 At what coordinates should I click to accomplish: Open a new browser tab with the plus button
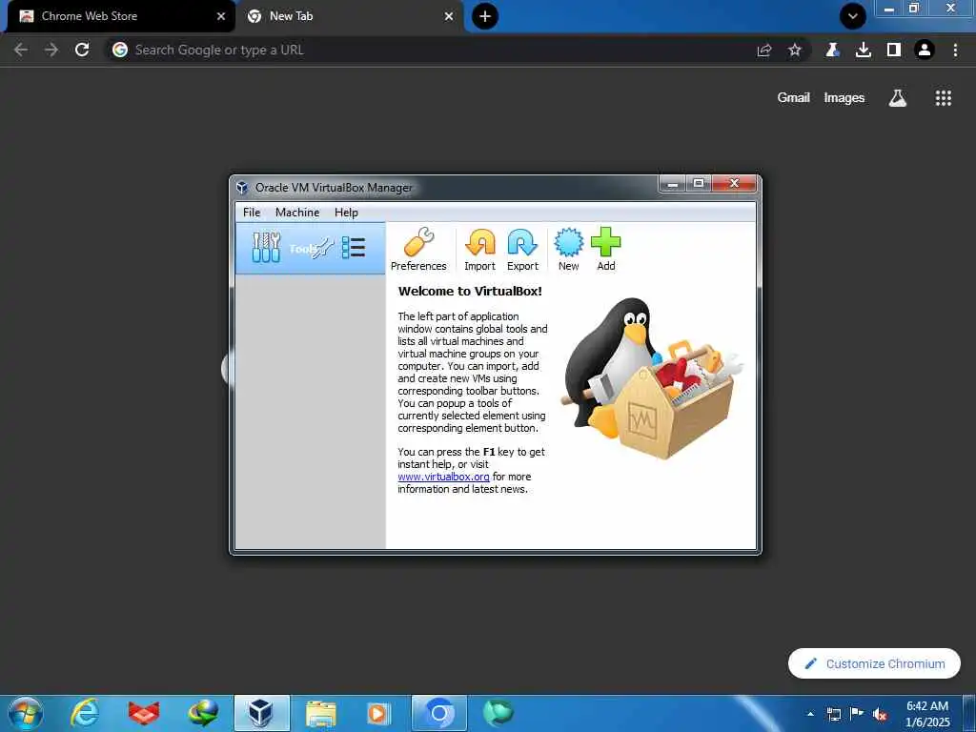click(x=485, y=16)
